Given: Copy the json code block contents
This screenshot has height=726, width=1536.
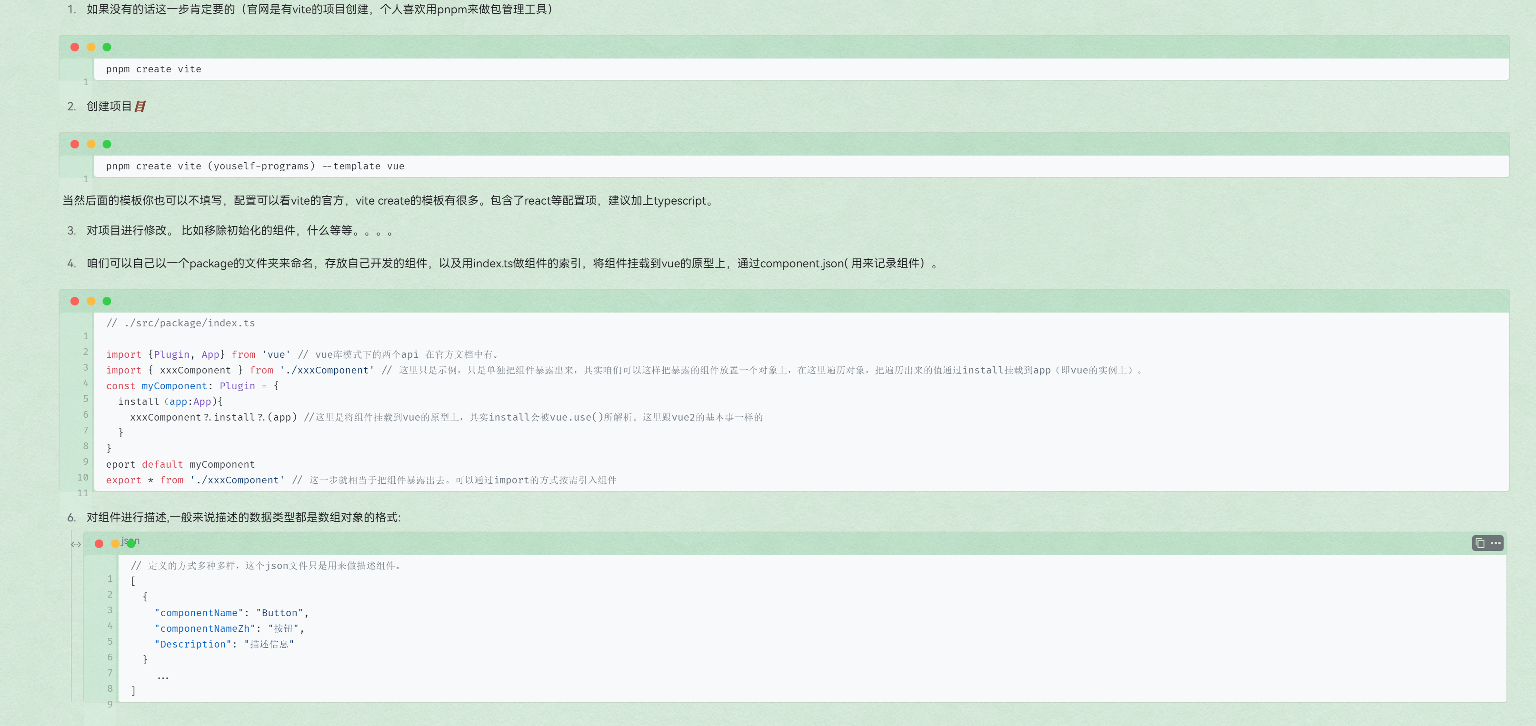Looking at the screenshot, I should [1480, 543].
